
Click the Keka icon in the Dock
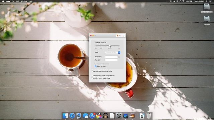132,116
